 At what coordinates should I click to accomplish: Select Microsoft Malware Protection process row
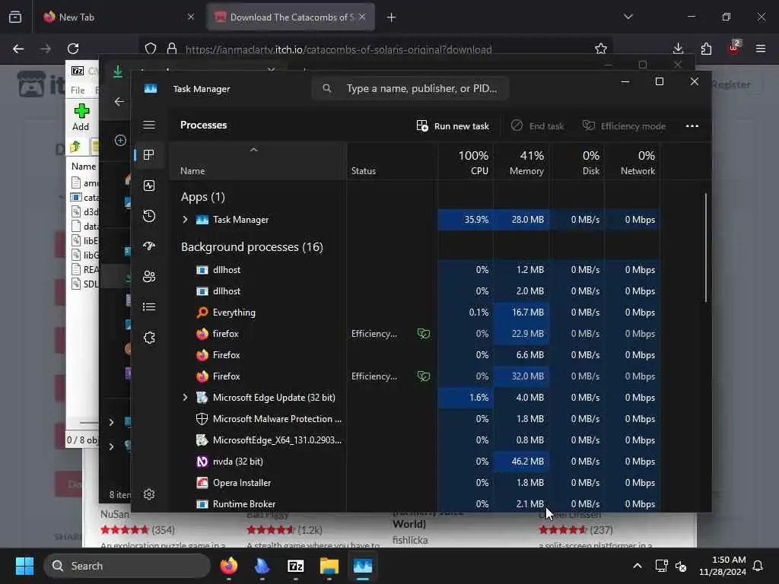[x=415, y=419]
